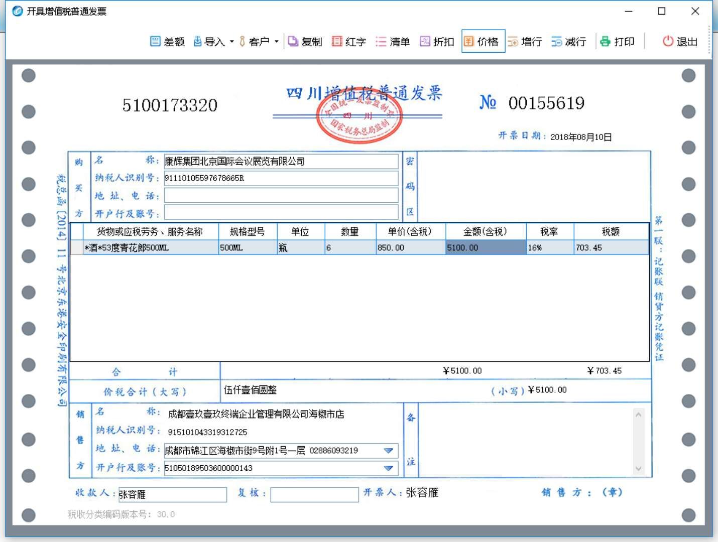This screenshot has width=718, height=542.
Task: Open seller bank account dropdown
Action: coord(388,468)
